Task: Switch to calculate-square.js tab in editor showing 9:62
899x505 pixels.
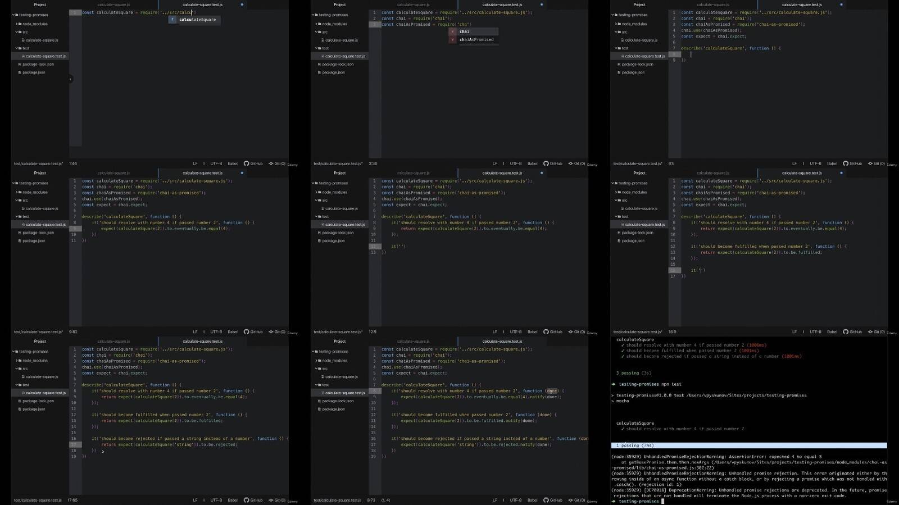Action: tap(113, 173)
